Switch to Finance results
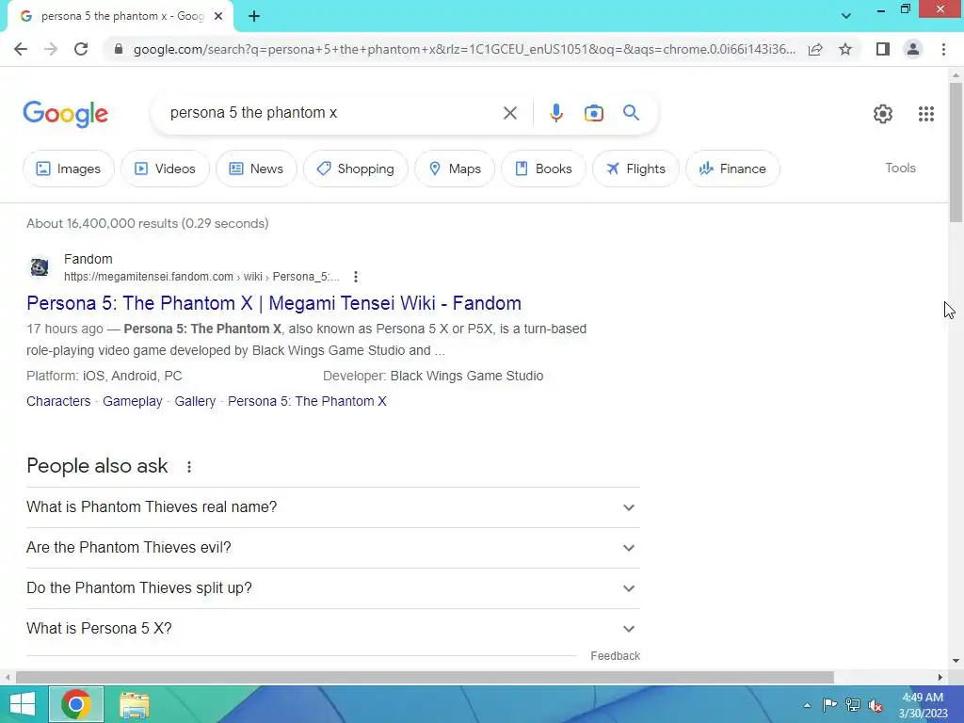The image size is (964, 723). click(732, 169)
